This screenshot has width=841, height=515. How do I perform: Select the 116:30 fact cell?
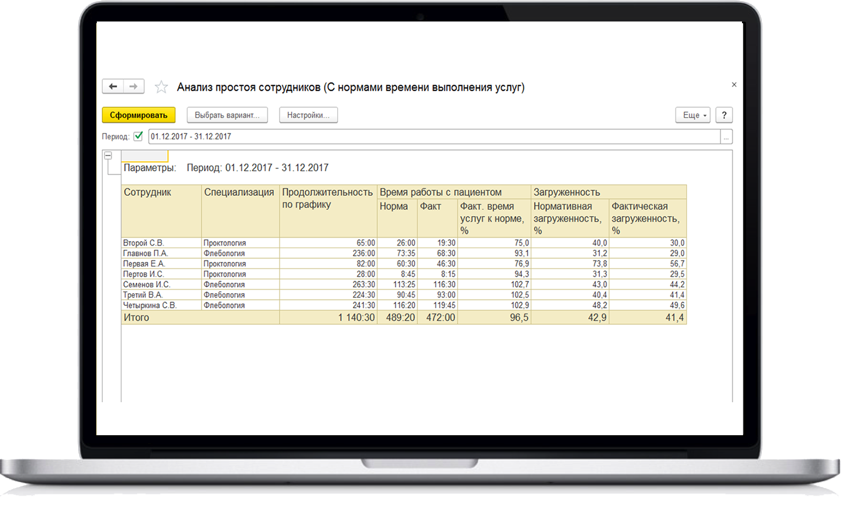(x=437, y=284)
